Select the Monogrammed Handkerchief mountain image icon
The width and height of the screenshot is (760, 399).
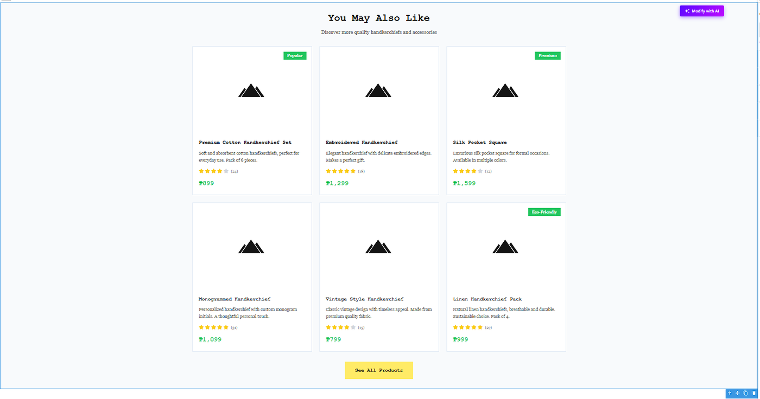point(251,247)
